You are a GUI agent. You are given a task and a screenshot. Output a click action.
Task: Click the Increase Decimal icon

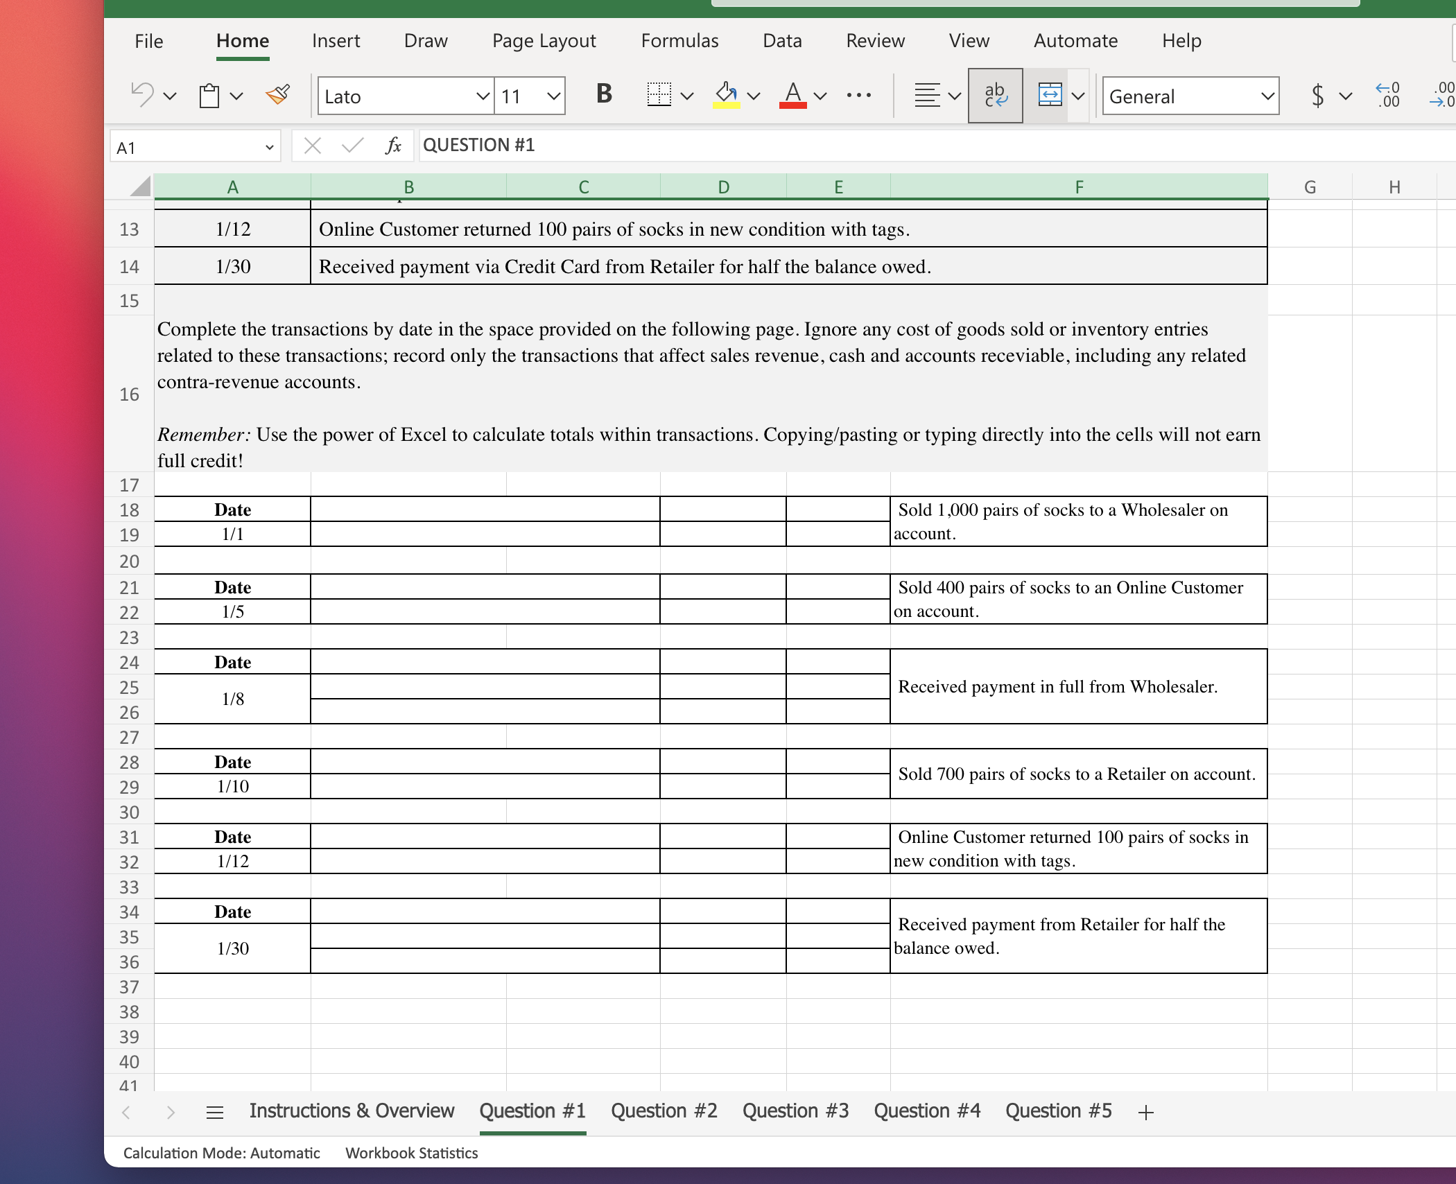1387,95
